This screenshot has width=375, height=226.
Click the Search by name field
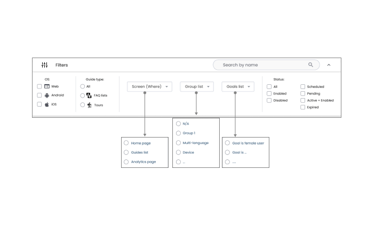pyautogui.click(x=261, y=65)
